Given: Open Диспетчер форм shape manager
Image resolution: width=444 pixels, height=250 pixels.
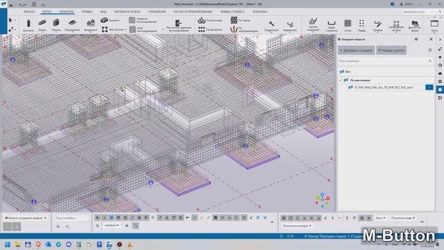Looking at the screenshot, I should (x=414, y=25).
